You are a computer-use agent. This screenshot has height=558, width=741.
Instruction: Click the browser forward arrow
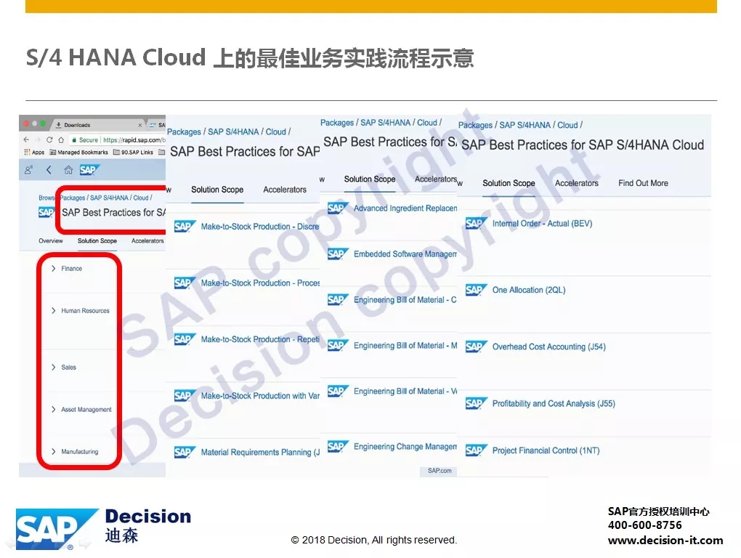click(x=38, y=139)
